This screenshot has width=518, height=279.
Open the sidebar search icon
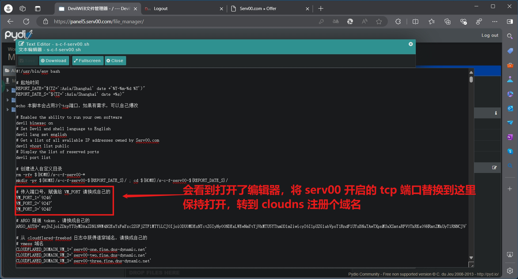(x=510, y=36)
